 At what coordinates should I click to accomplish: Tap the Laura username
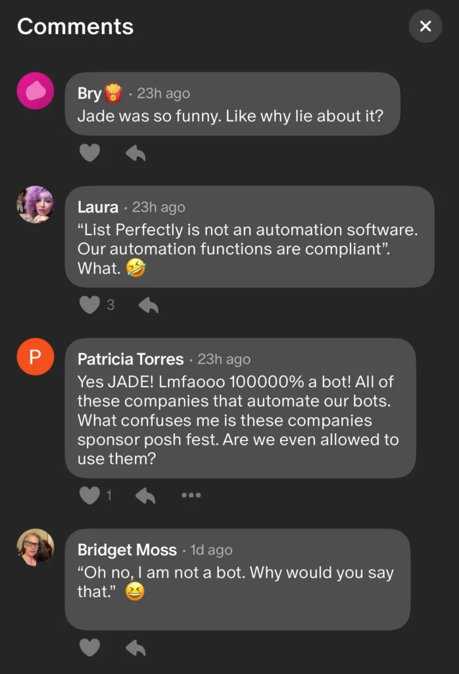click(98, 207)
